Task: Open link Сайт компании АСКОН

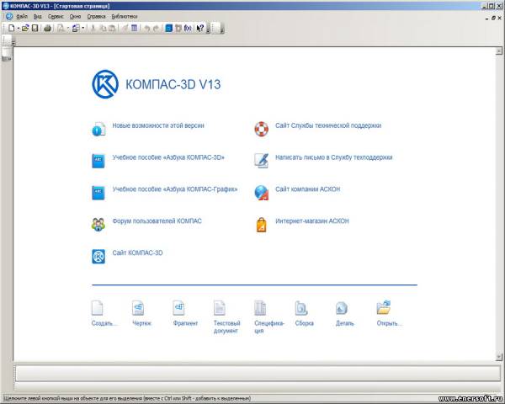Action: pyautogui.click(x=307, y=189)
